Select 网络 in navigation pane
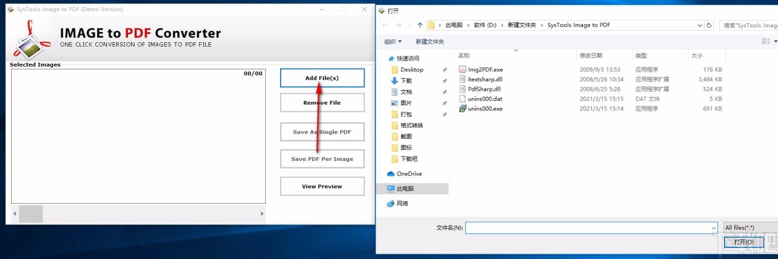Image resolution: width=778 pixels, height=259 pixels. [x=402, y=204]
